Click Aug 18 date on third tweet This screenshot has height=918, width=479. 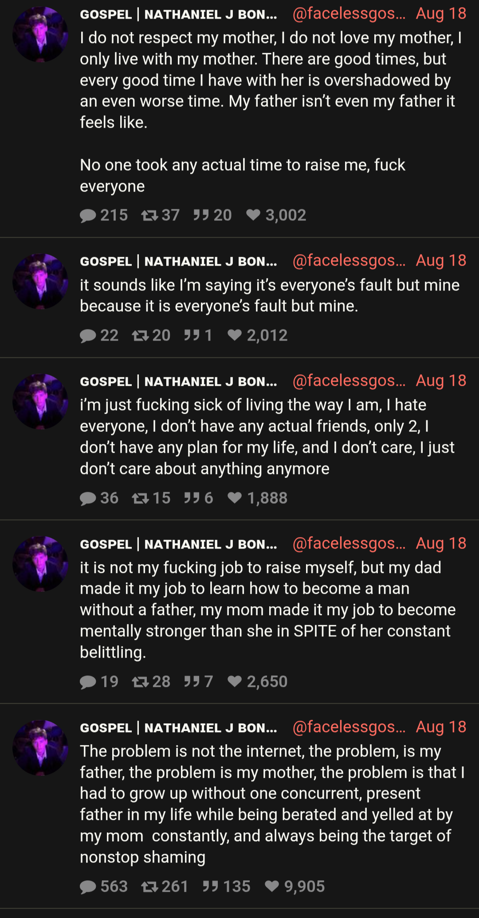click(x=441, y=381)
